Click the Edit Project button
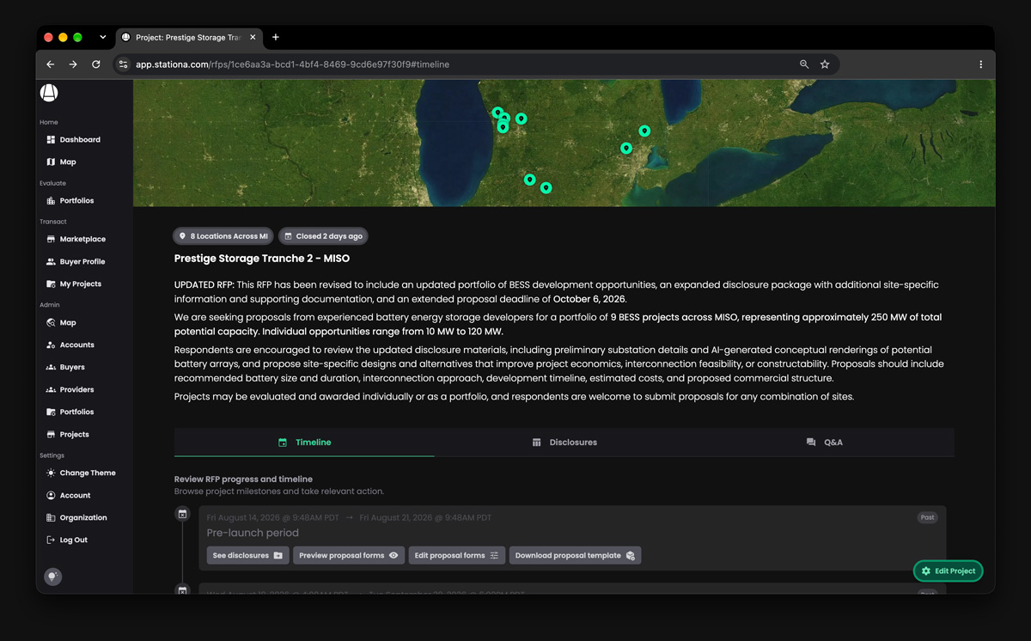Viewport: 1031px width, 641px height. tap(948, 571)
